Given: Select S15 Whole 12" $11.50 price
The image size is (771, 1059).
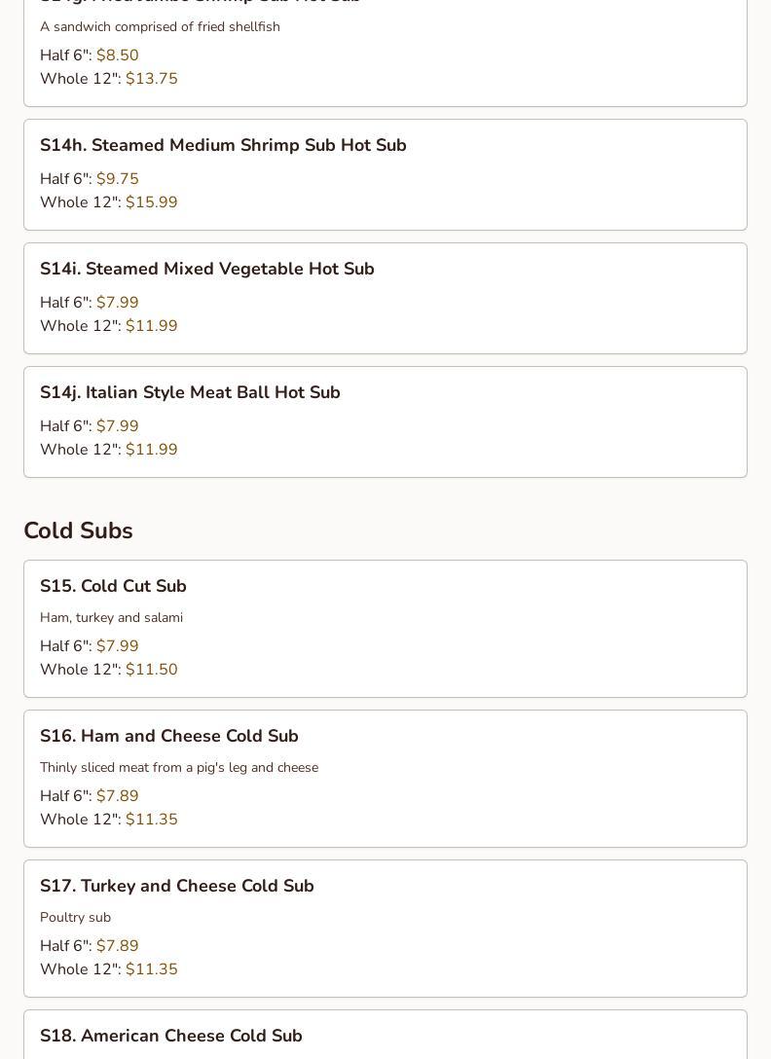Looking at the screenshot, I should (x=151, y=670).
